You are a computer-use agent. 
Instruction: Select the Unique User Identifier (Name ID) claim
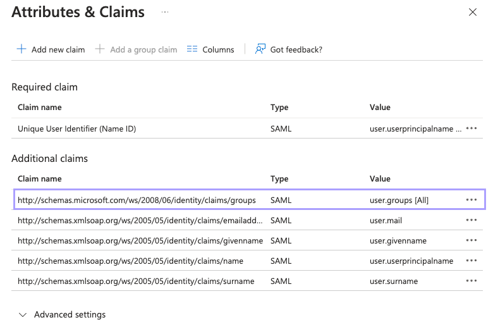[76, 129]
